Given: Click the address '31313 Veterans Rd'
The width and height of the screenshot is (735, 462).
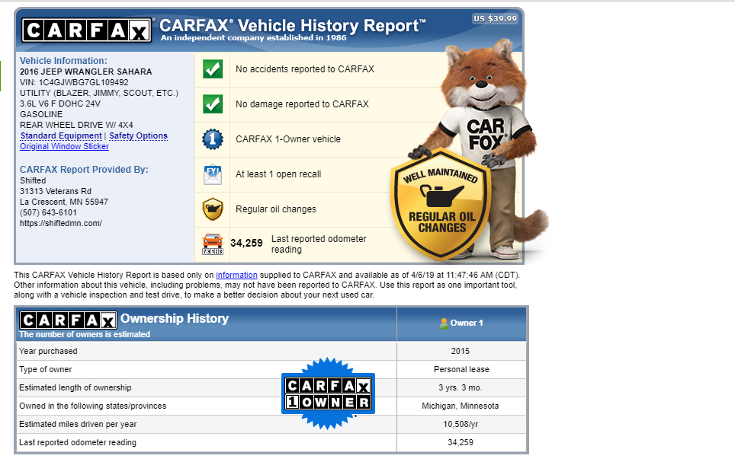Looking at the screenshot, I should [56, 192].
